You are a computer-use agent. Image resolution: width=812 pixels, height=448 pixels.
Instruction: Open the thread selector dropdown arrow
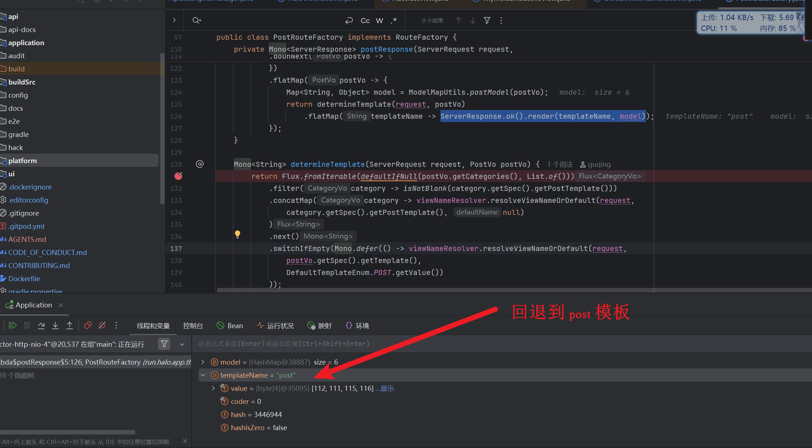coord(182,344)
